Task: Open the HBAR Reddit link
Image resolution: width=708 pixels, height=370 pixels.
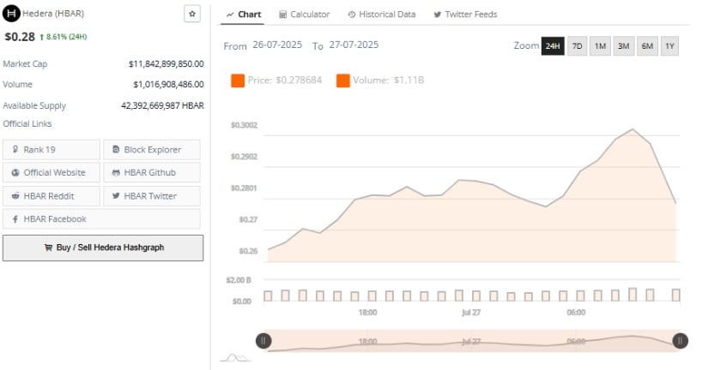Action: [51, 196]
